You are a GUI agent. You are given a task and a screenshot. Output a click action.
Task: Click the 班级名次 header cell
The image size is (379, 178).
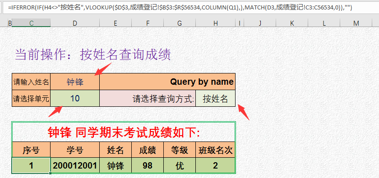click(x=215, y=150)
